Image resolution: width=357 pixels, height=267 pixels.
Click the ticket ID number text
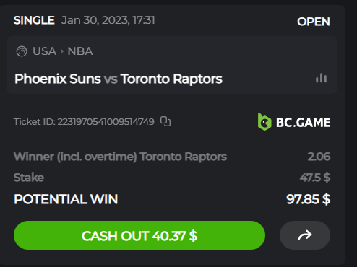pyautogui.click(x=106, y=122)
